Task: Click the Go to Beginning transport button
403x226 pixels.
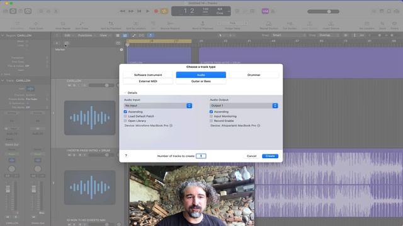Action: [x=139, y=11]
